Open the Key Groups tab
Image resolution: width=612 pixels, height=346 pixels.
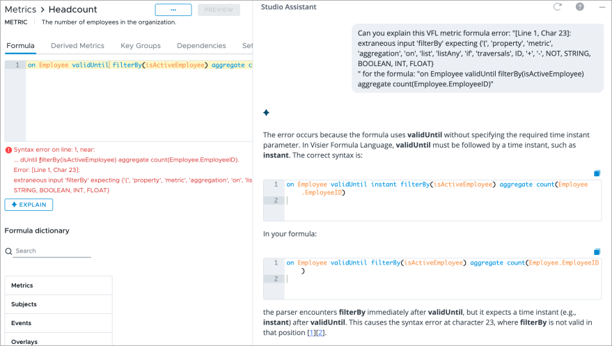(141, 46)
